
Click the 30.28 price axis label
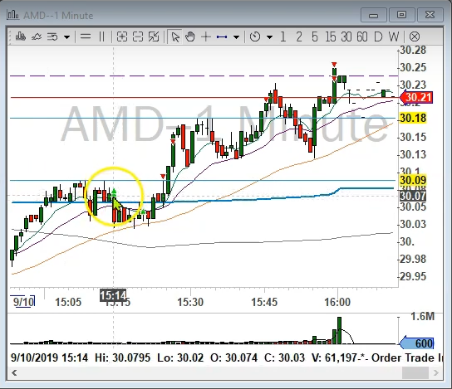click(x=413, y=51)
